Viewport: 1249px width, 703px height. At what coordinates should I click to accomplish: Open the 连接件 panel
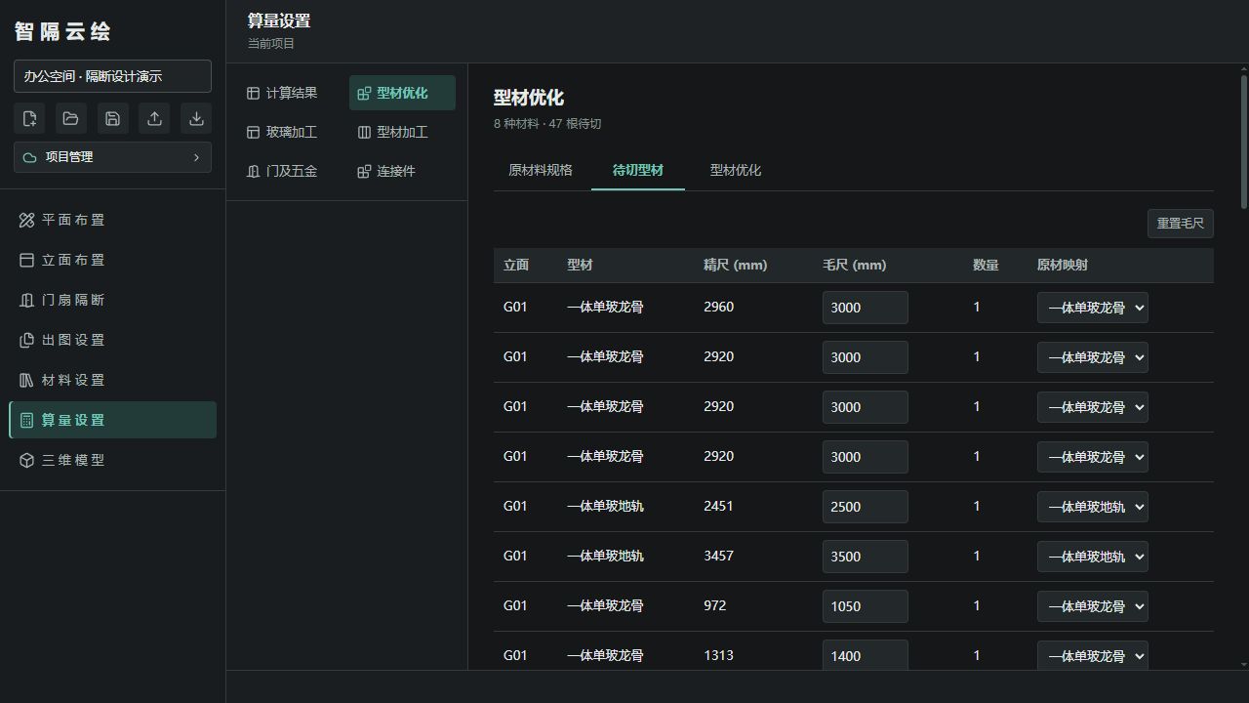click(402, 171)
